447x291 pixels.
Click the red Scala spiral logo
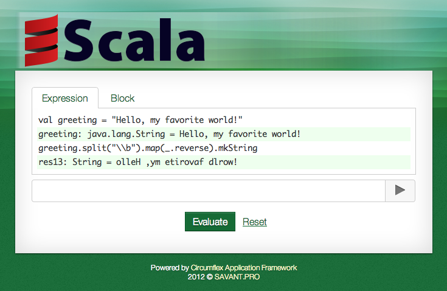click(41, 41)
